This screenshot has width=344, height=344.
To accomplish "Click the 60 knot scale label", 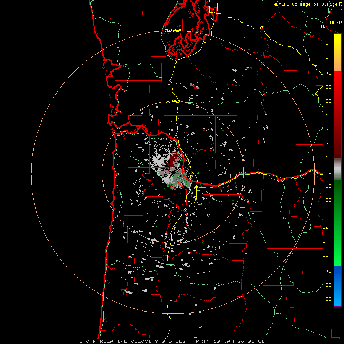I will click(328, 87).
